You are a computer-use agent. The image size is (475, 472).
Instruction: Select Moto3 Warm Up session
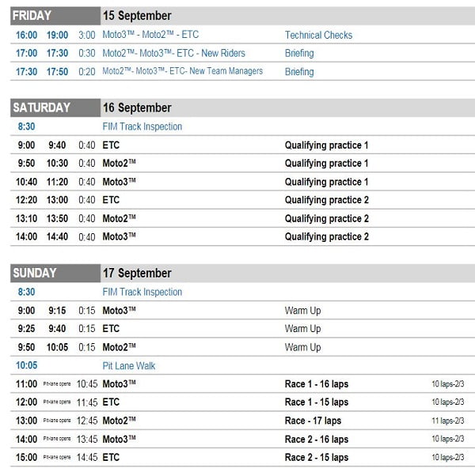(x=302, y=311)
